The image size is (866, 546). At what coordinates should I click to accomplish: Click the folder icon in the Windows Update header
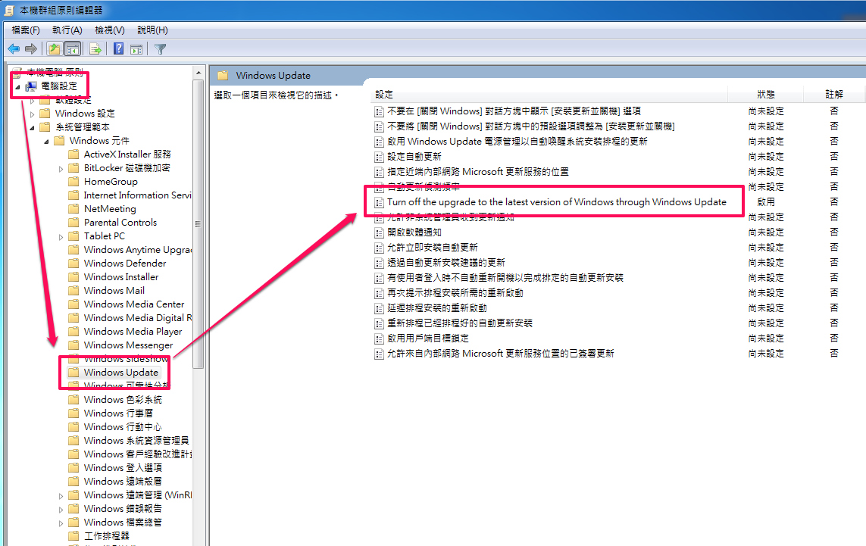coord(223,75)
